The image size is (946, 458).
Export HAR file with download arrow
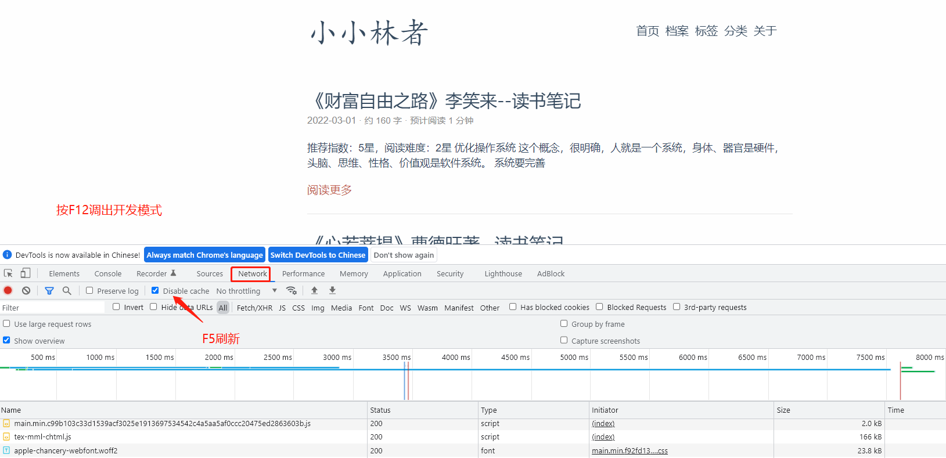pyautogui.click(x=332, y=290)
